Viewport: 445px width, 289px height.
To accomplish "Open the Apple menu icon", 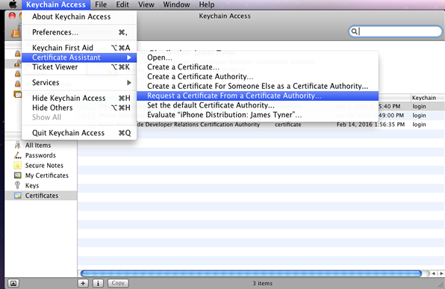I will 13,4.
